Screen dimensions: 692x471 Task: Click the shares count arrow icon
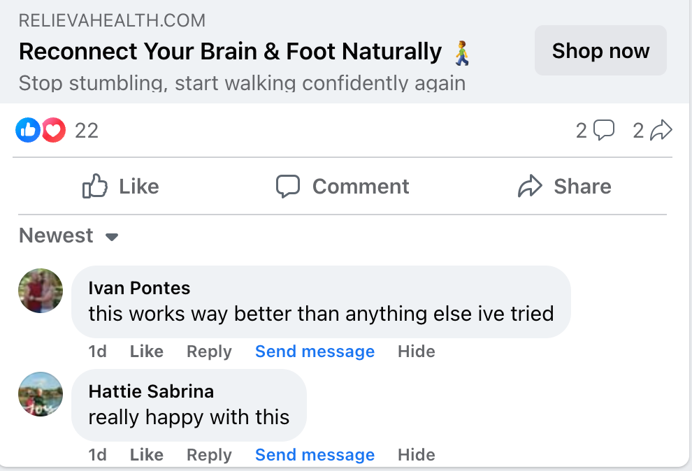point(661,130)
